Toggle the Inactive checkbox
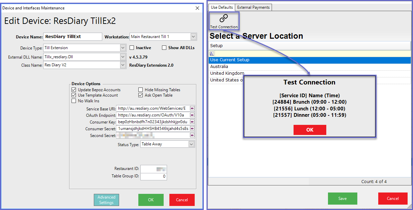The height and width of the screenshot is (210, 413). tap(132, 48)
